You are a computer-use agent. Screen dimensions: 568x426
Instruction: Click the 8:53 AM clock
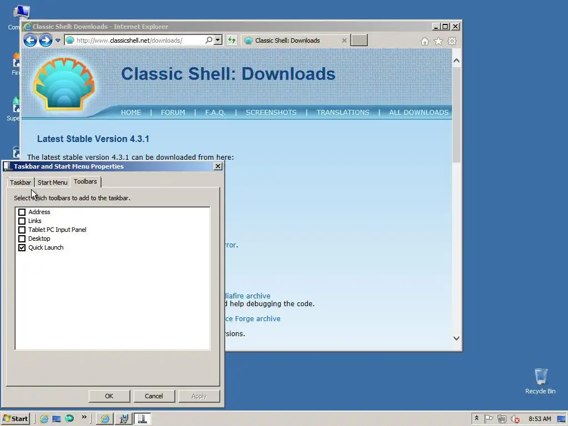click(x=540, y=419)
